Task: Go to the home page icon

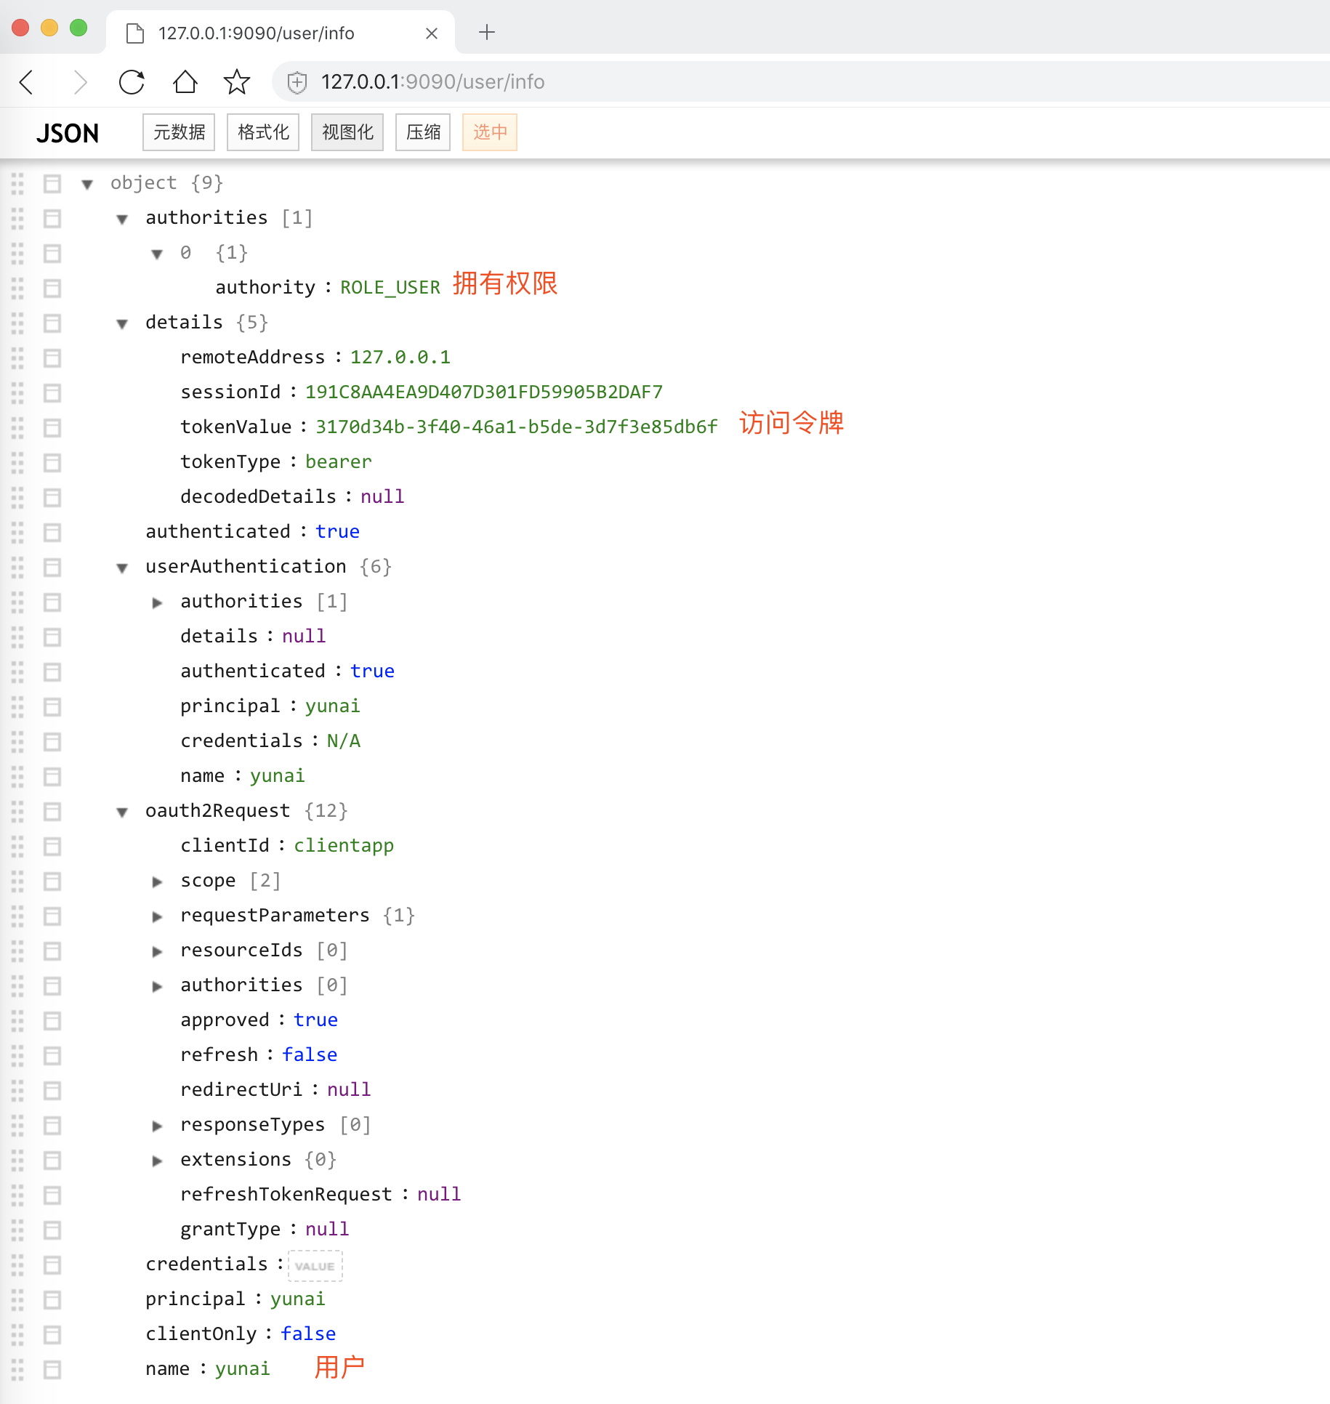Action: tap(185, 82)
